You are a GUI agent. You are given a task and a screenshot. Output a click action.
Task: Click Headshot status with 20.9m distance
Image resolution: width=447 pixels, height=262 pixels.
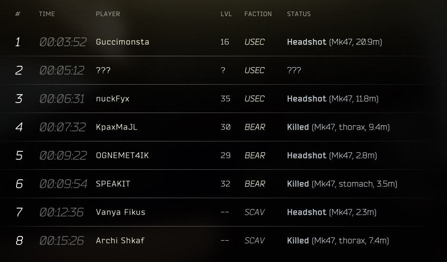335,42
